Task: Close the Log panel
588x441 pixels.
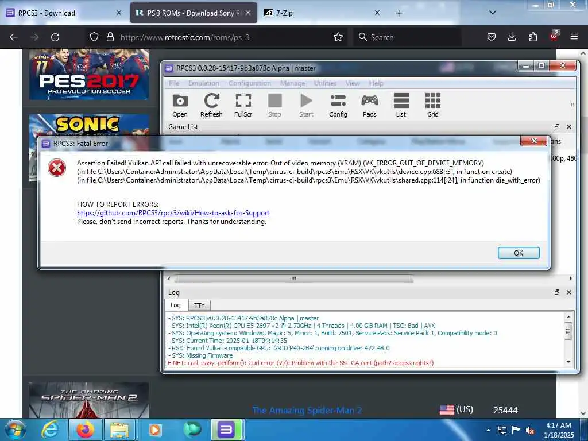Action: (569, 292)
